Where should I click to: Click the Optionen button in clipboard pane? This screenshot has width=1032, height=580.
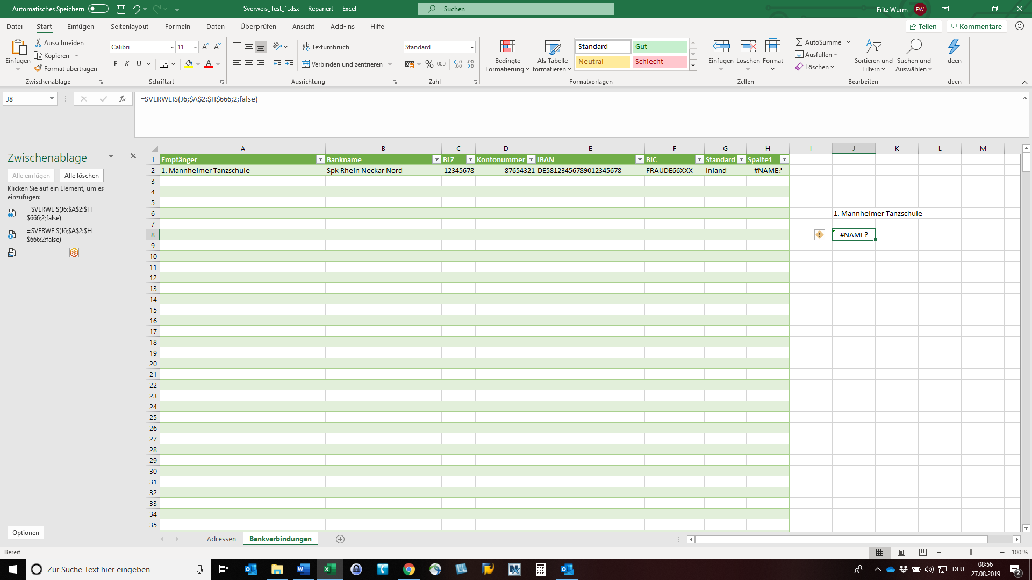pyautogui.click(x=26, y=533)
